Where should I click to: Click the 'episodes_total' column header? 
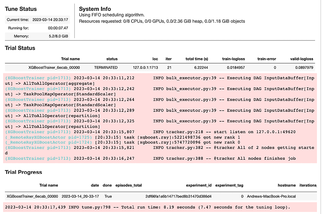click(x=129, y=185)
